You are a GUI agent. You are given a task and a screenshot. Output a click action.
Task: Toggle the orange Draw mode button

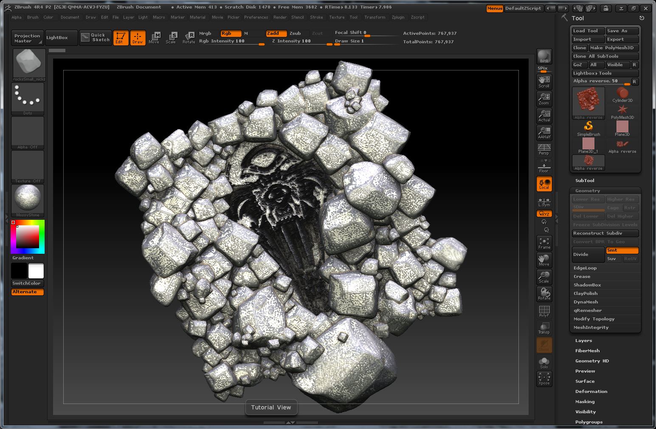click(x=138, y=38)
